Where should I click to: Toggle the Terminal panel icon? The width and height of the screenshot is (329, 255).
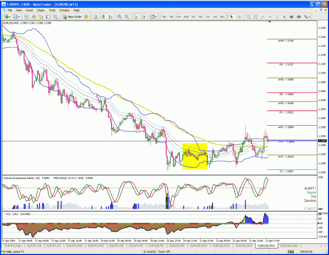(48, 17)
